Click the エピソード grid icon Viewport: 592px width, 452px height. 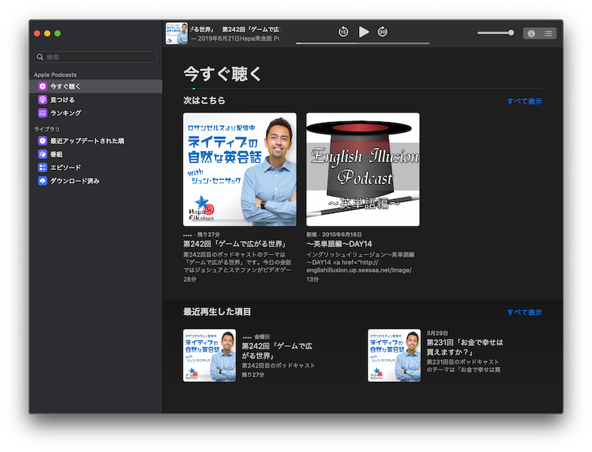point(43,167)
